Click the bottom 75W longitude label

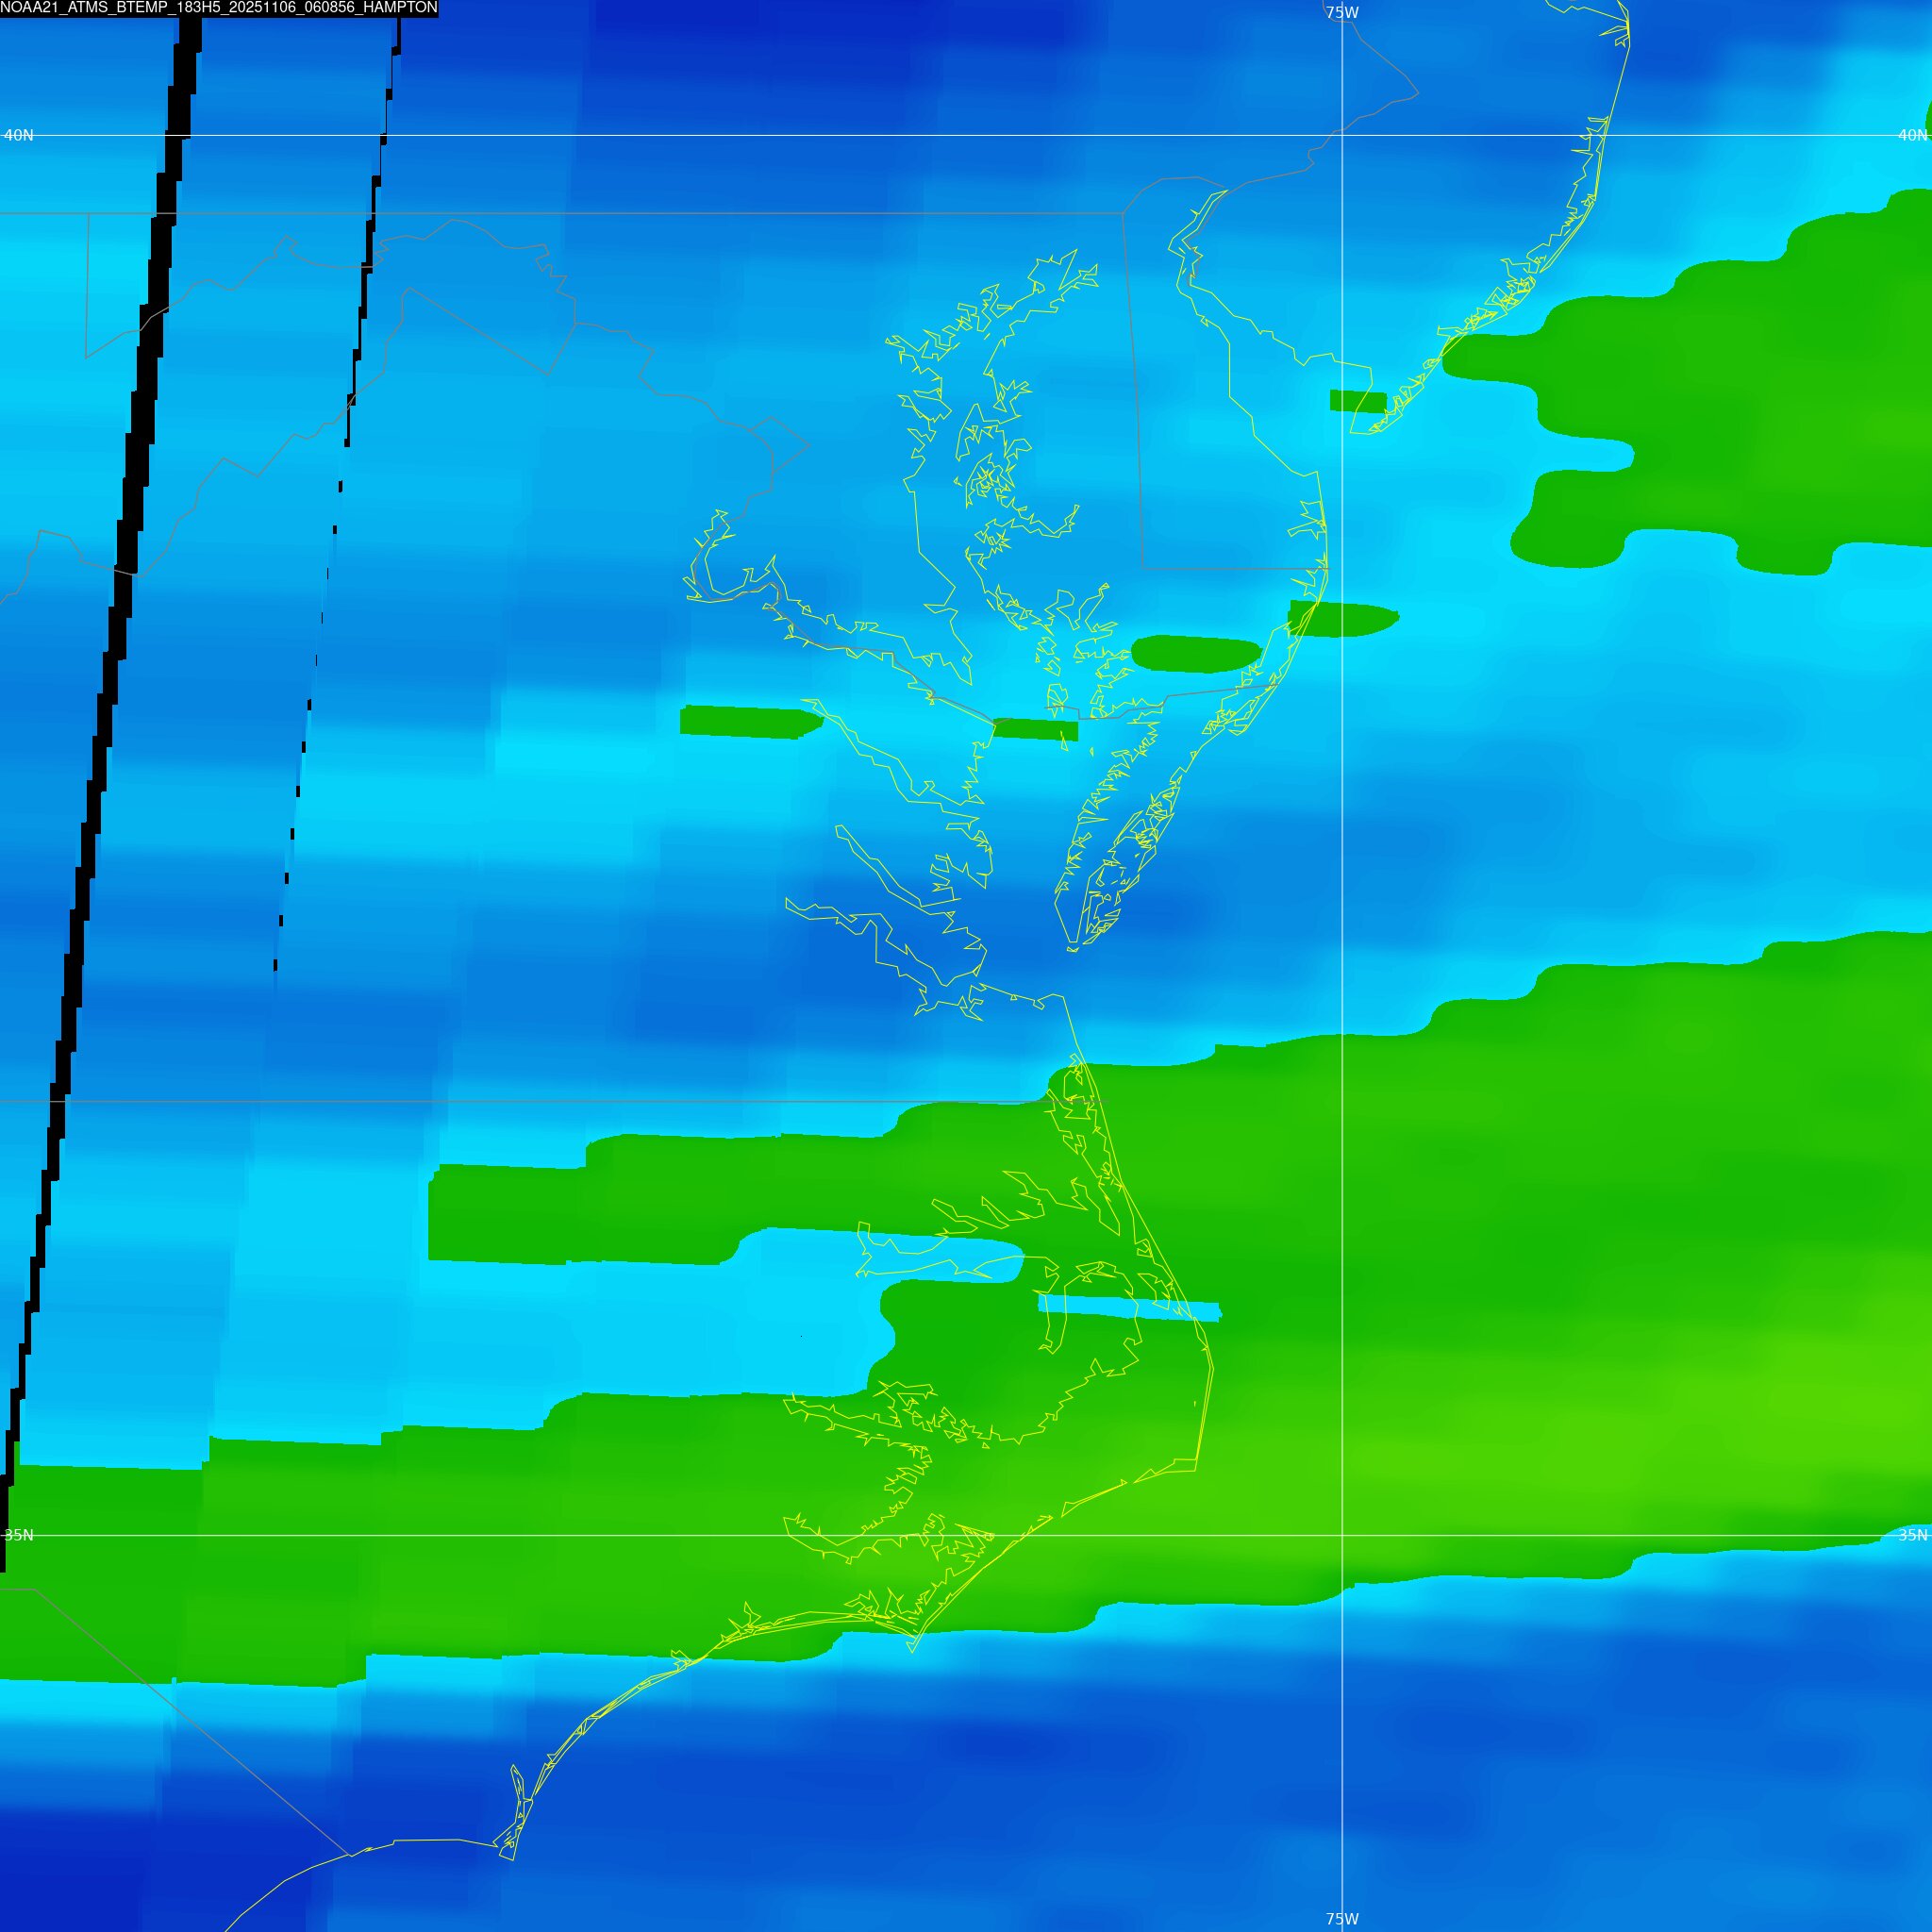tap(1342, 1919)
